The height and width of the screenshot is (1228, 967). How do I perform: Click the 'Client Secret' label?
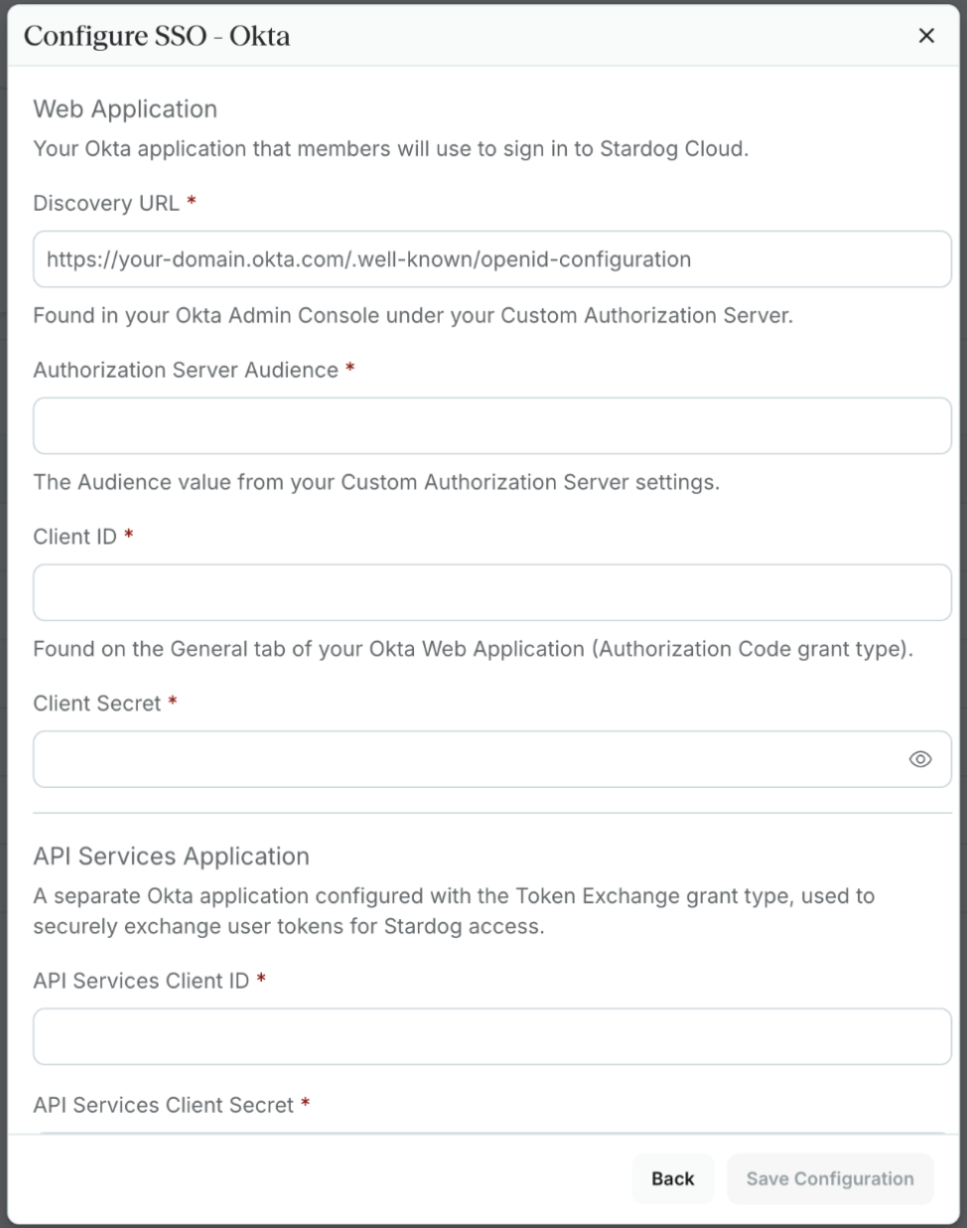coord(97,703)
